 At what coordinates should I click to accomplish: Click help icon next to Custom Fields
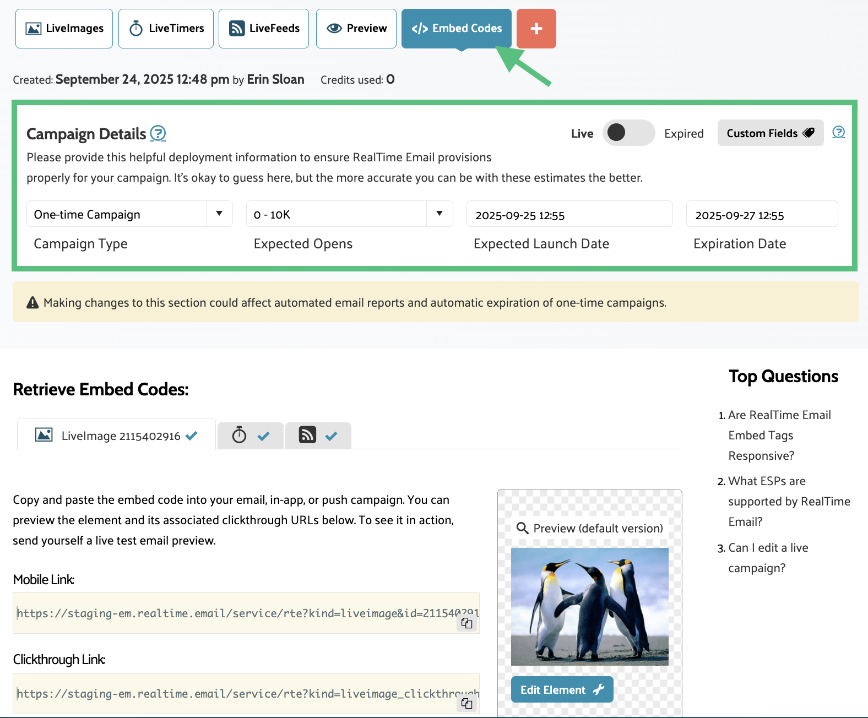838,132
